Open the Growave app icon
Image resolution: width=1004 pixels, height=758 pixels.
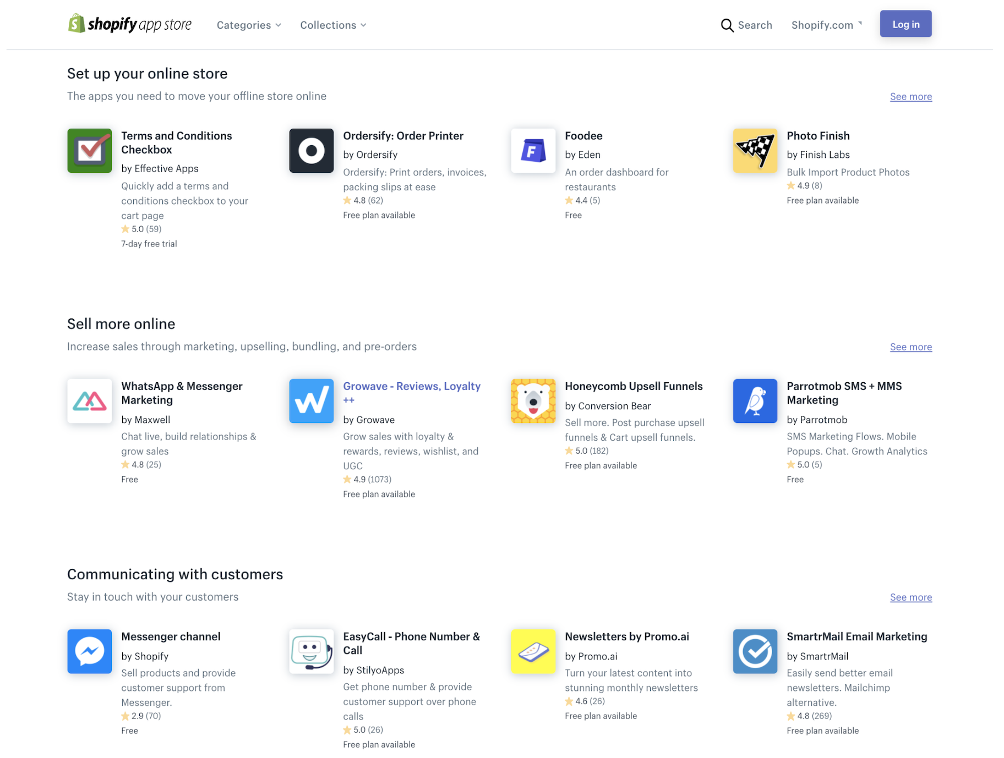[x=311, y=401]
